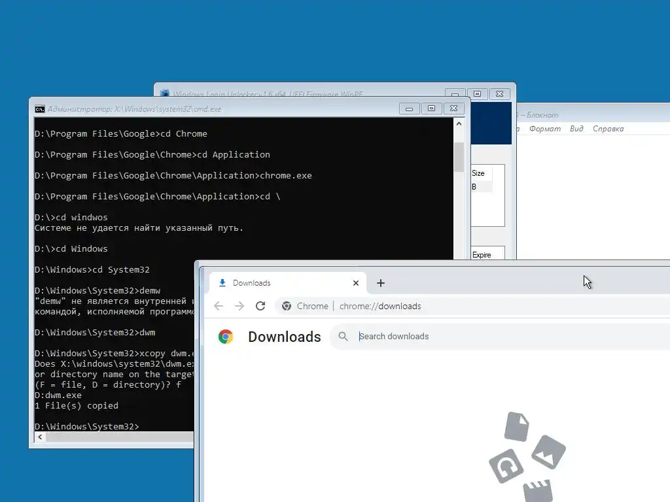Open a new Chrome tab with plus

(381, 283)
